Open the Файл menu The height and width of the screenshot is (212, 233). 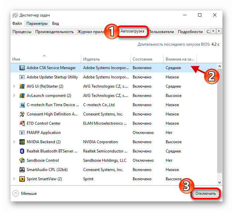[17, 23]
